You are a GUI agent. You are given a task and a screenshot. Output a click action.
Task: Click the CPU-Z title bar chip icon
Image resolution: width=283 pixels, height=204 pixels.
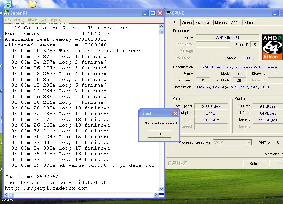tap(168, 13)
